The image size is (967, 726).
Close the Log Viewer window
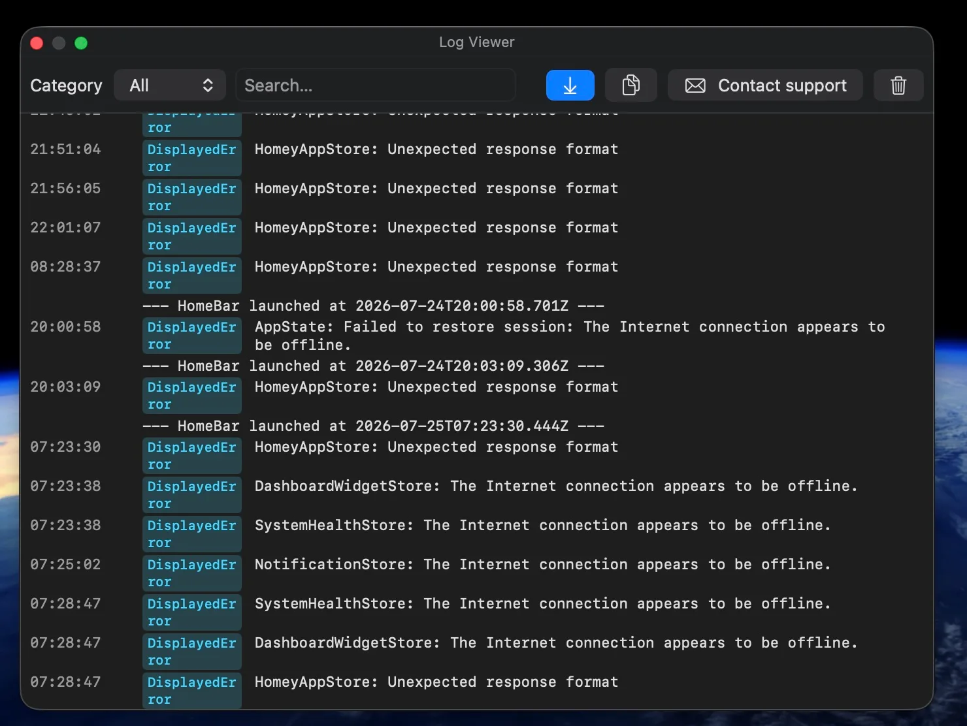[37, 43]
